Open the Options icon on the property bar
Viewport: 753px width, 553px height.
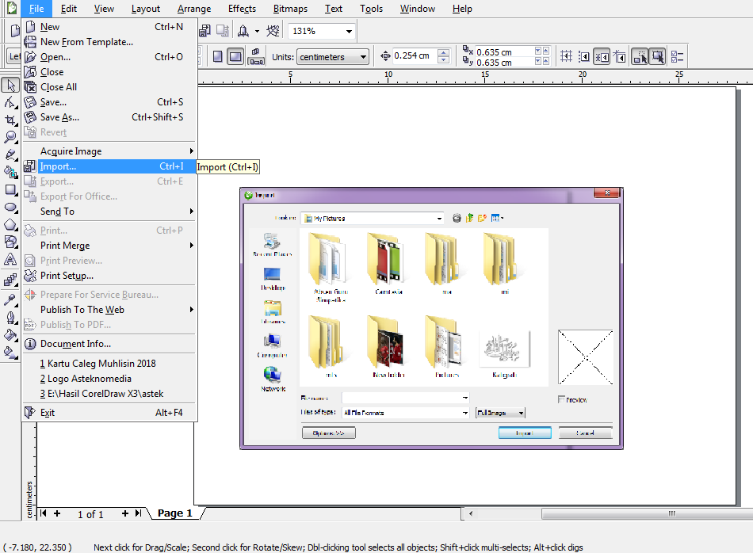[677, 56]
